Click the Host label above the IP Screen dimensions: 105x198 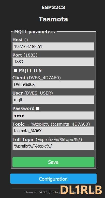18,40
